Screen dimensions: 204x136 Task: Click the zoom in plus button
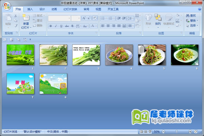190,132
